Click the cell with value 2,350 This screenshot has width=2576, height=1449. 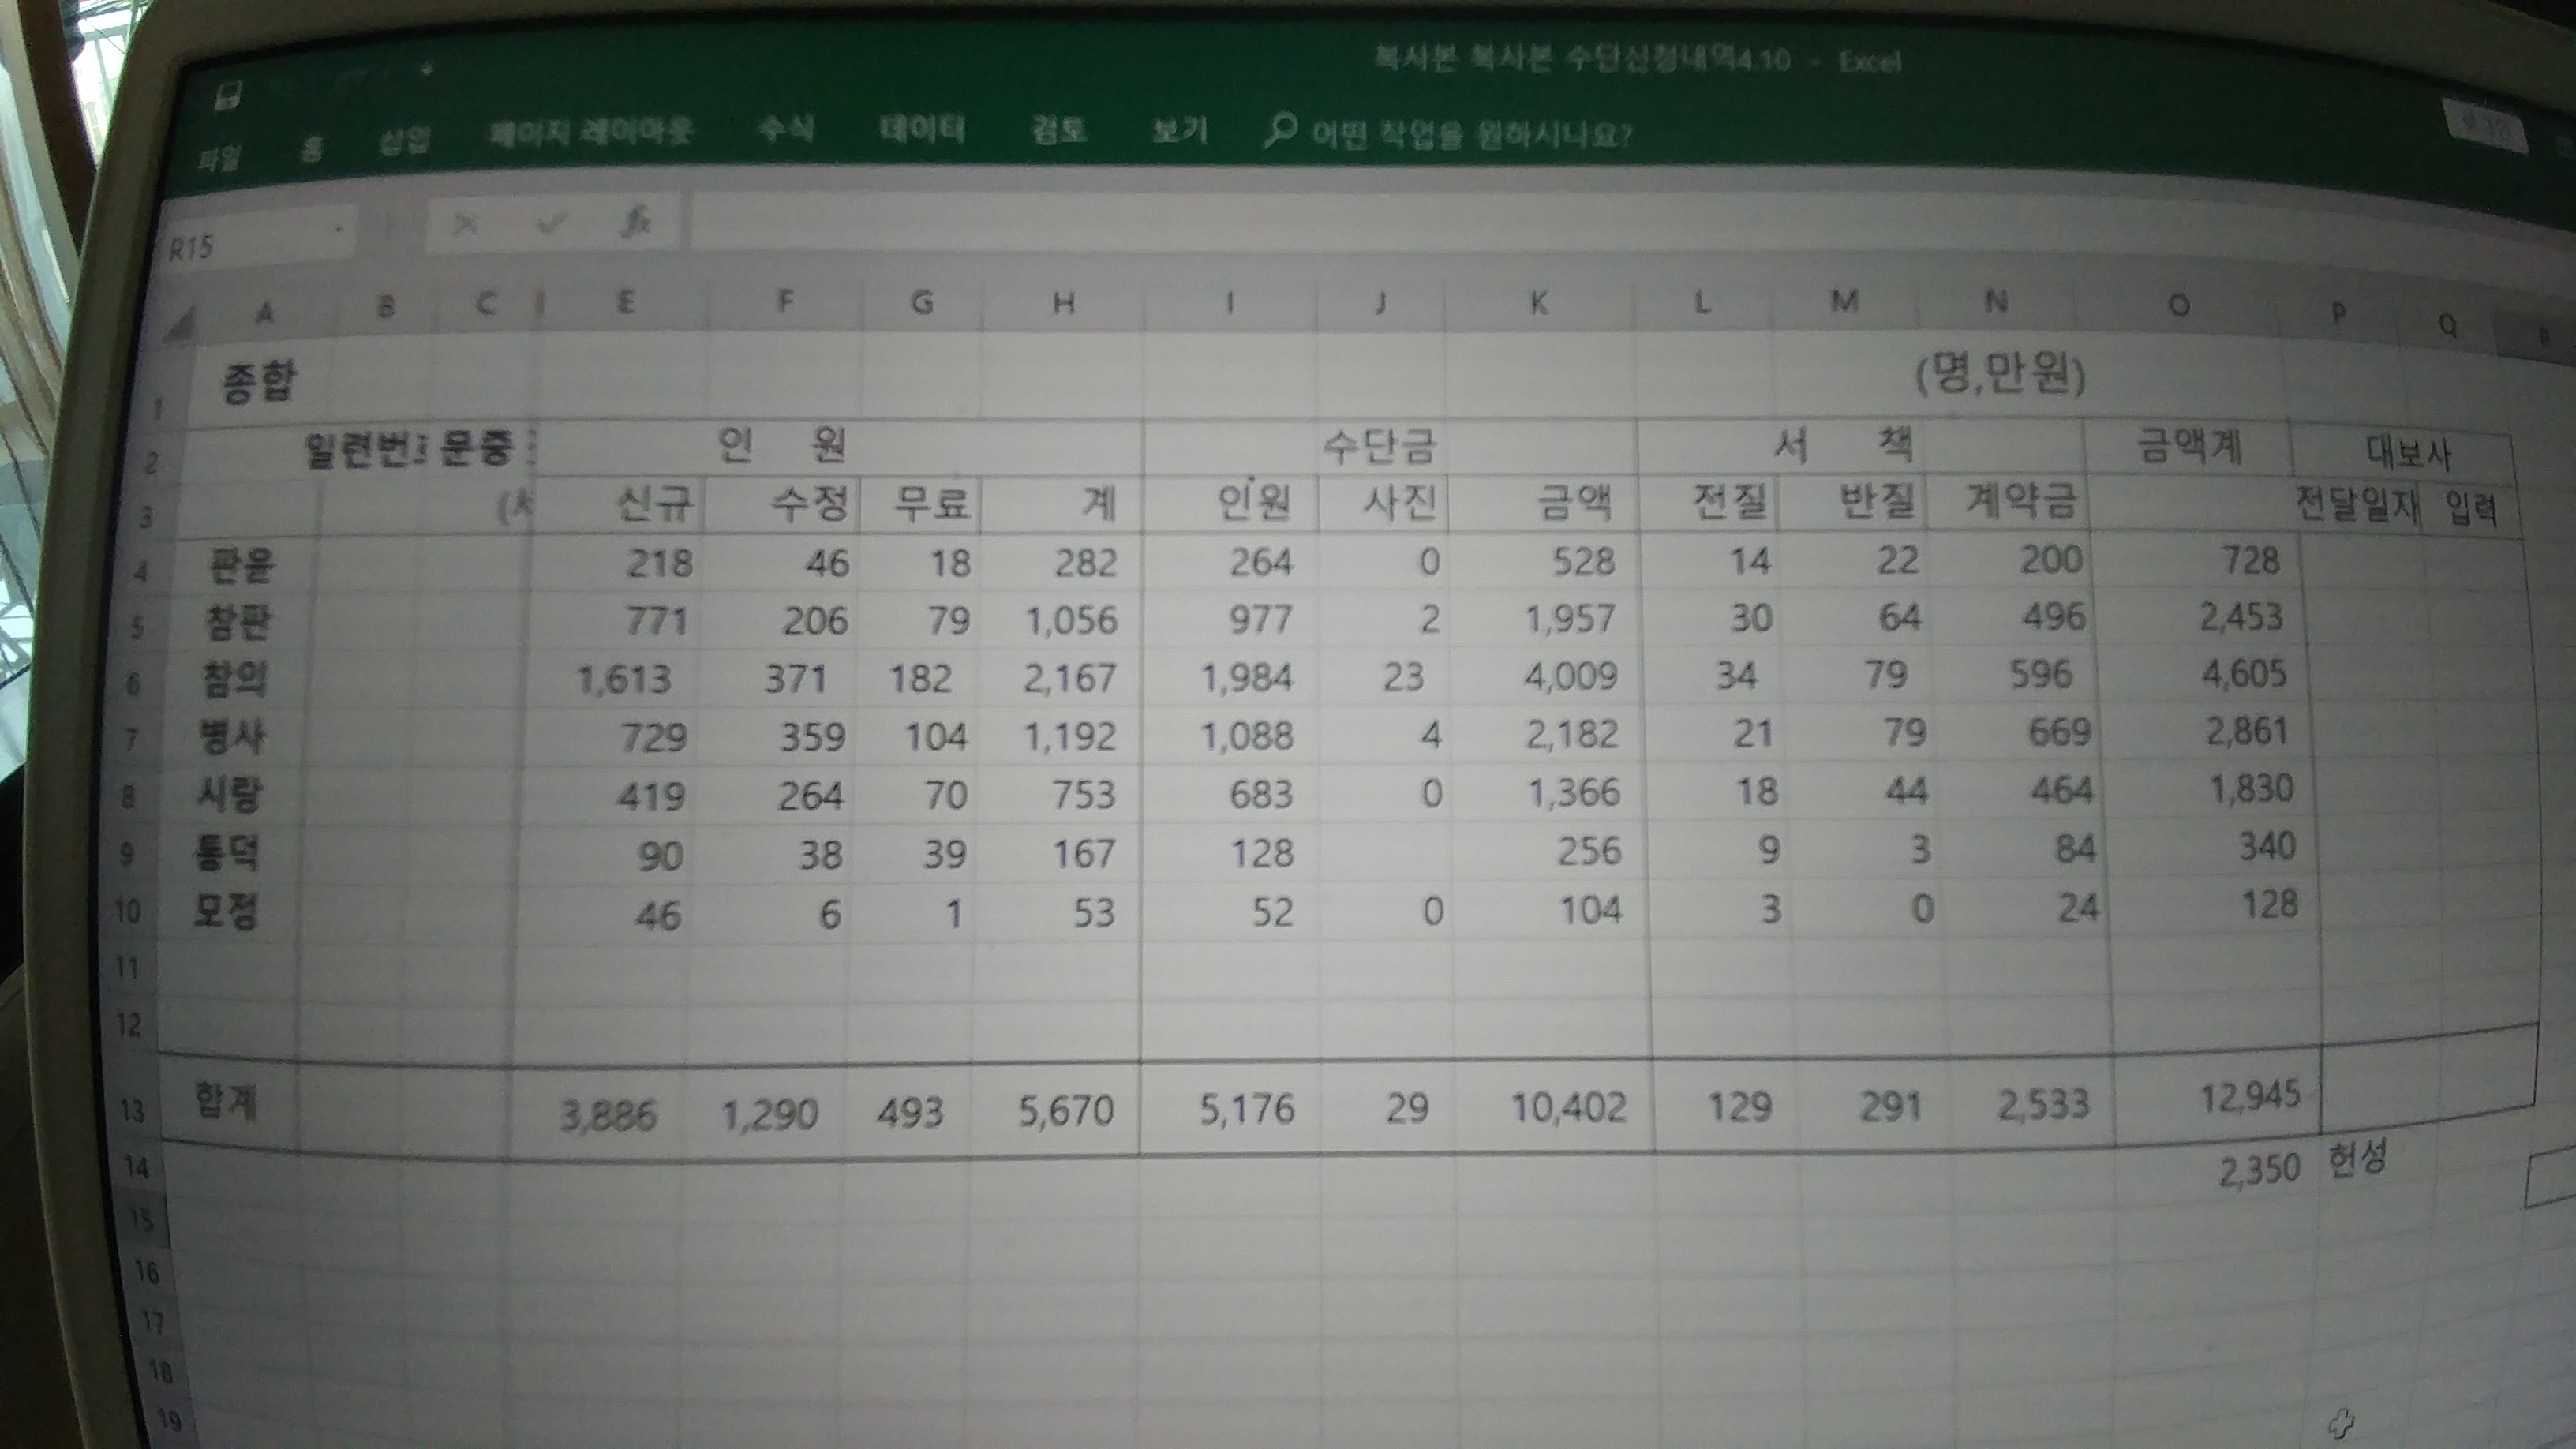point(2260,1170)
